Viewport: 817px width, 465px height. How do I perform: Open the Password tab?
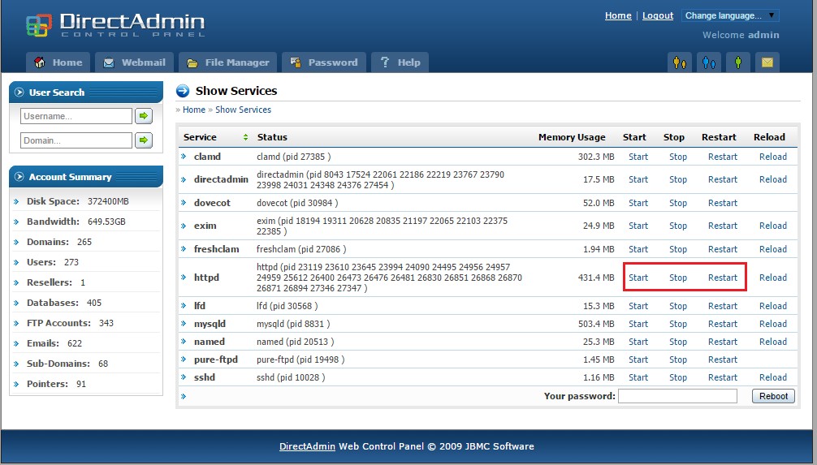tap(323, 62)
